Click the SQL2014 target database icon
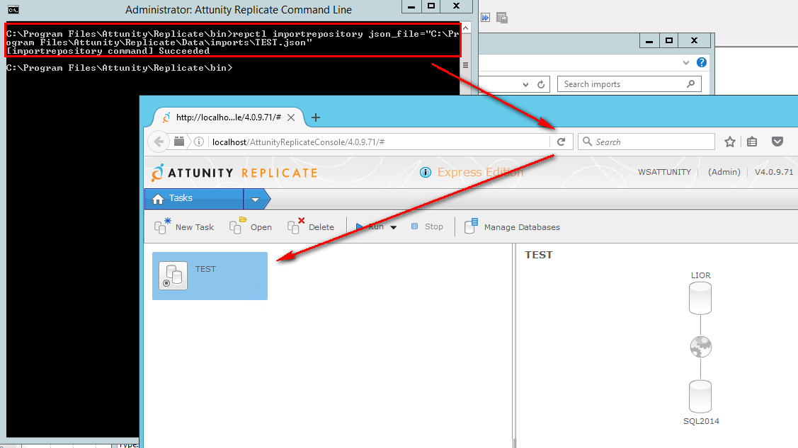 (700, 396)
